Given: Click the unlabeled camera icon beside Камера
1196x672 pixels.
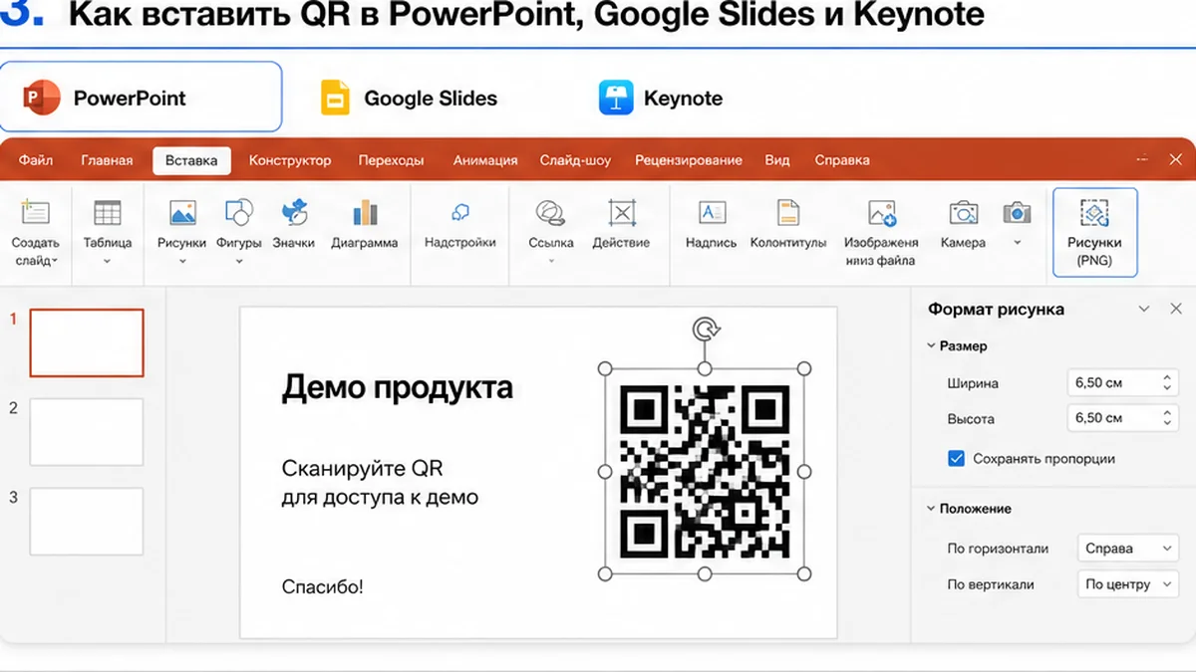Looking at the screenshot, I should 1017,212.
